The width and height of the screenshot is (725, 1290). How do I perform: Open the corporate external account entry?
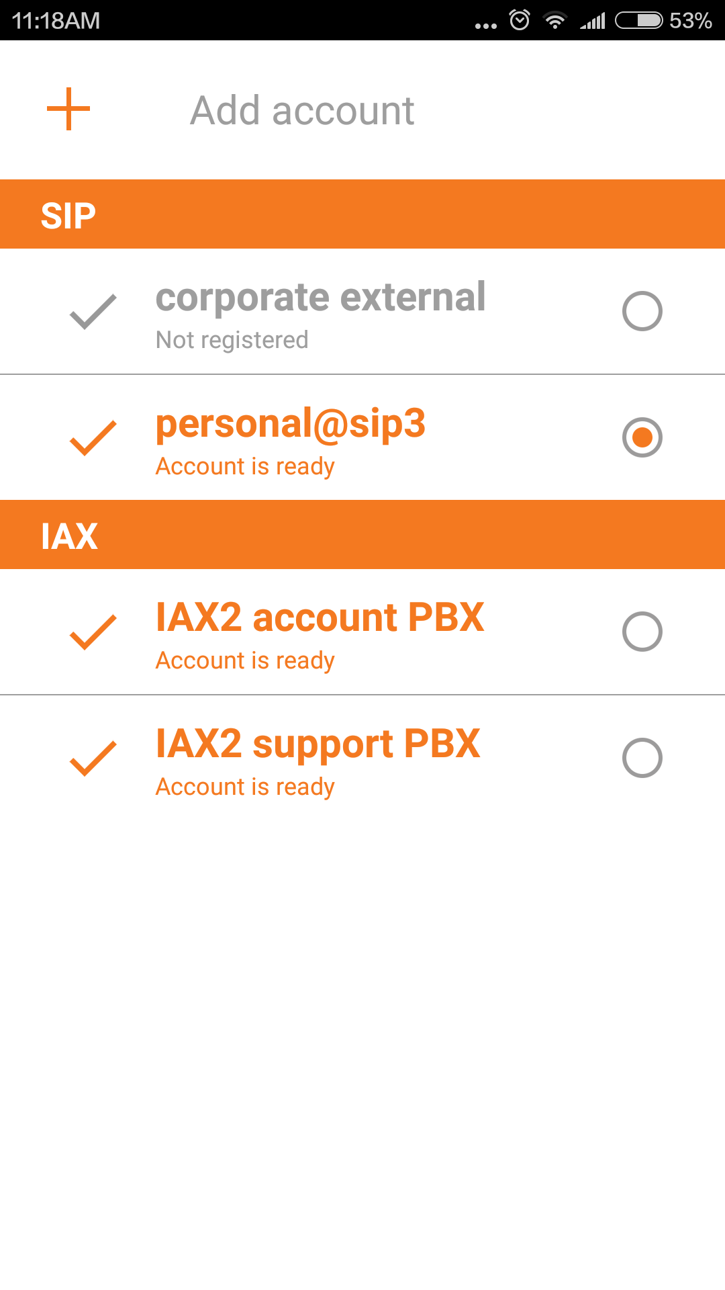[320, 297]
